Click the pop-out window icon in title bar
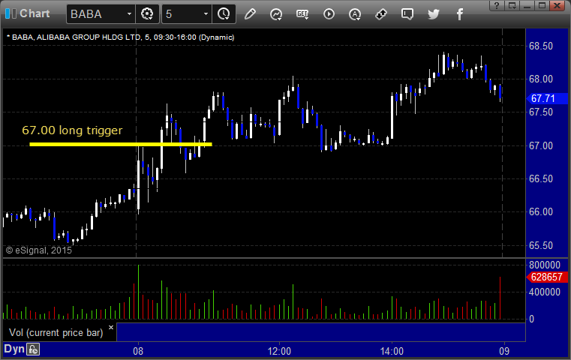Image resolution: width=571 pixels, height=360 pixels. (x=512, y=5)
